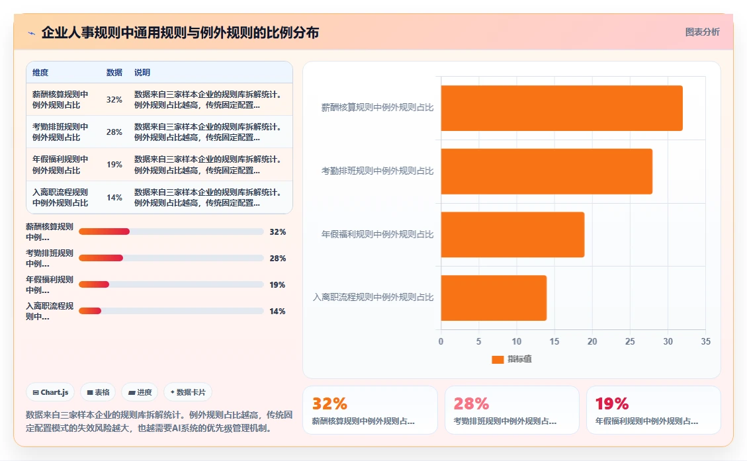Click the x-axis tick label 35
The height and width of the screenshot is (461, 747).
tap(705, 341)
